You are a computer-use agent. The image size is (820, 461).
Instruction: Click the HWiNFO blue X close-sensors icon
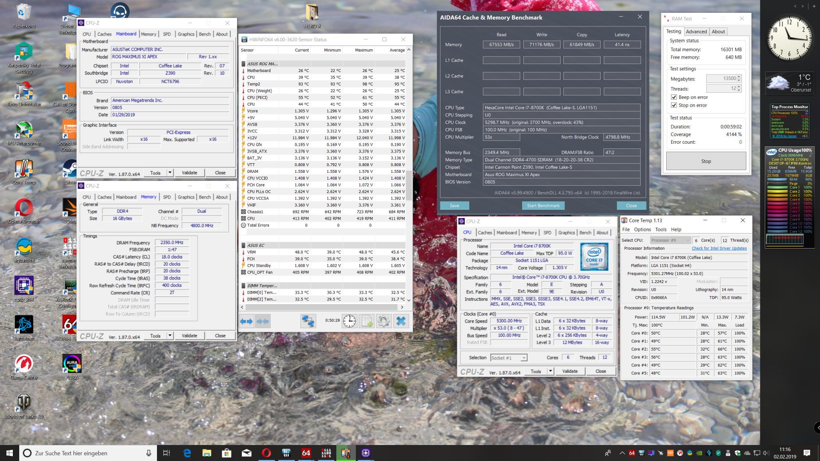pos(401,321)
